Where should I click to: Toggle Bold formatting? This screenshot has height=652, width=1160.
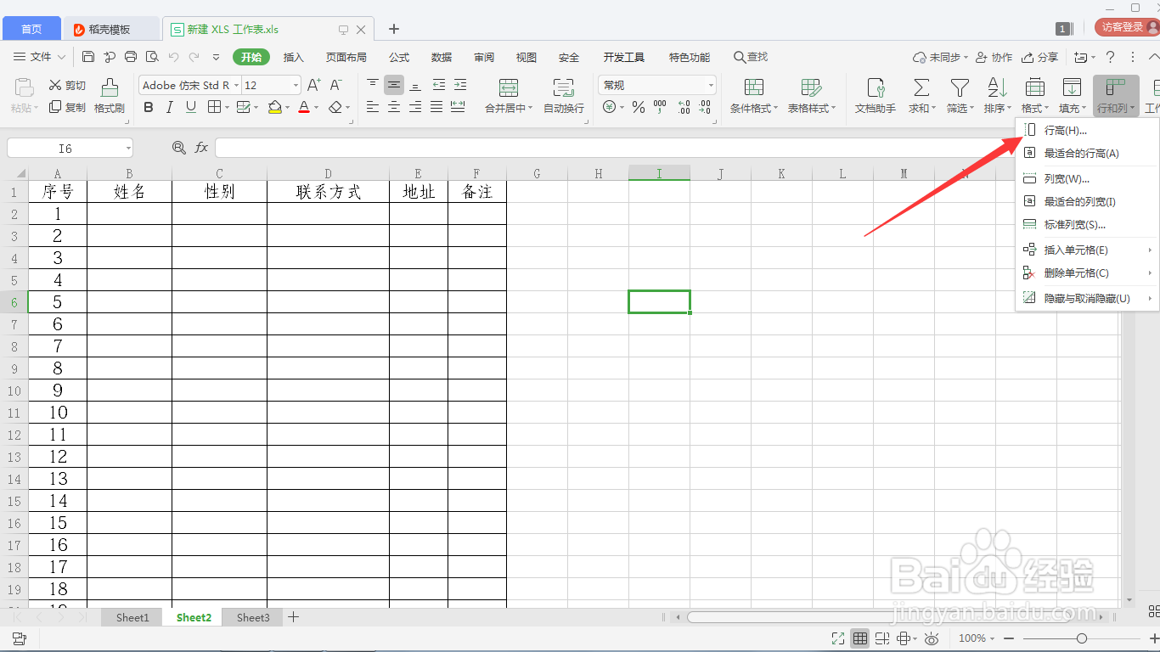pyautogui.click(x=149, y=107)
